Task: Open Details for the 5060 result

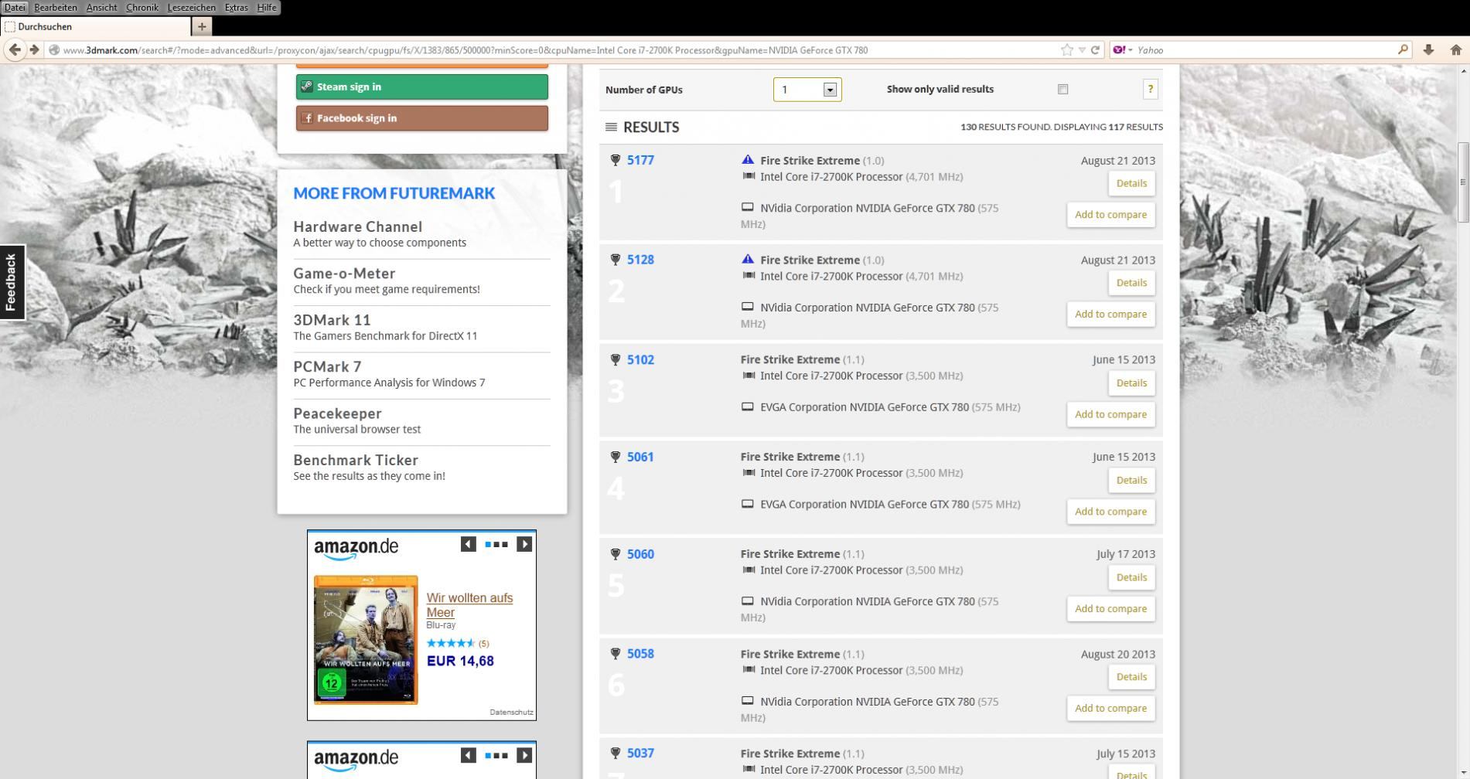Action: tap(1131, 577)
